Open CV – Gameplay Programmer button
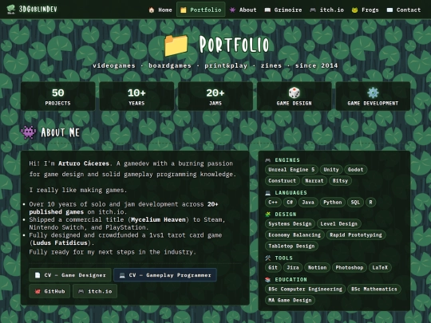The height and width of the screenshot is (323, 431). [165, 275]
